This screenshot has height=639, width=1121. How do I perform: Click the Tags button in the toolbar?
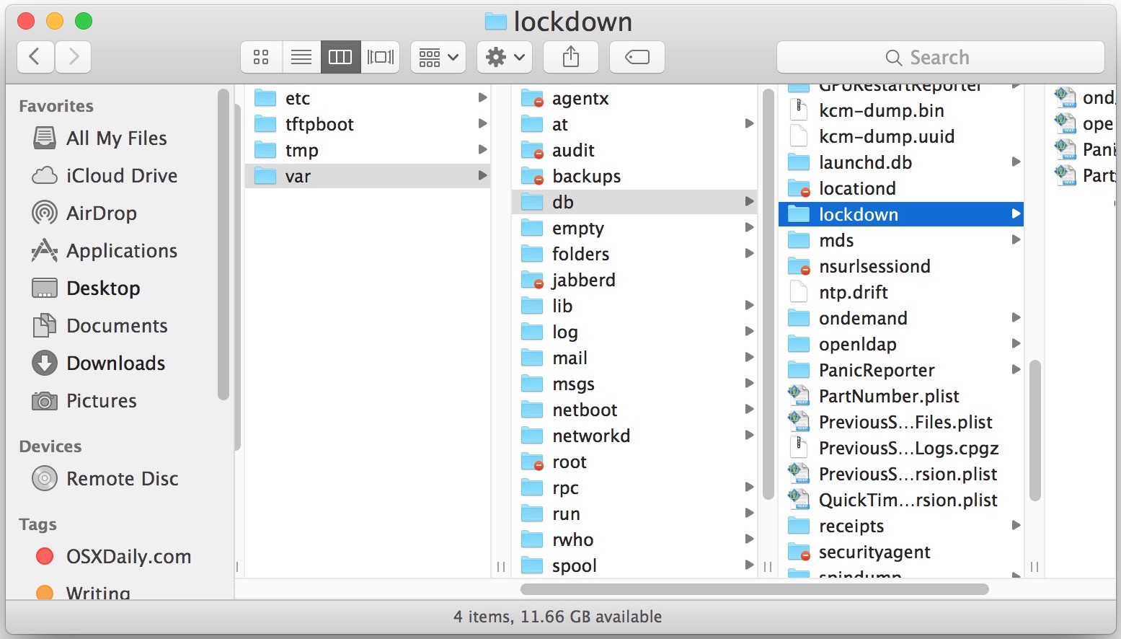637,56
